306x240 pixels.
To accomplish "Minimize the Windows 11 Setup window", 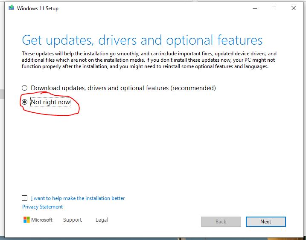I will tap(254, 8).
